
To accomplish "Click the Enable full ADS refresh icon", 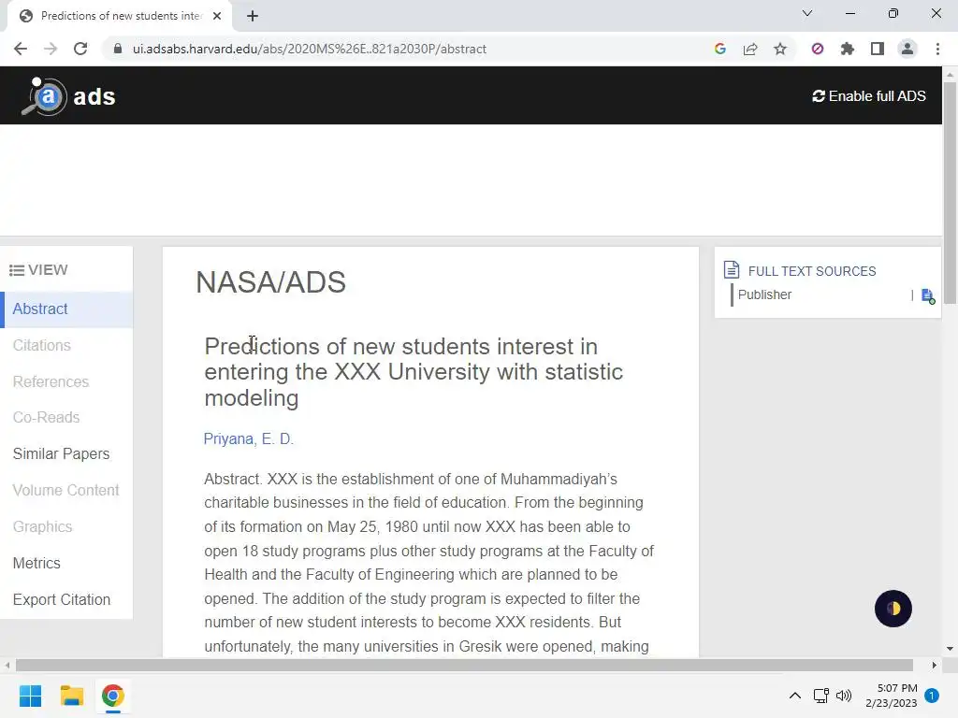I will tap(818, 96).
